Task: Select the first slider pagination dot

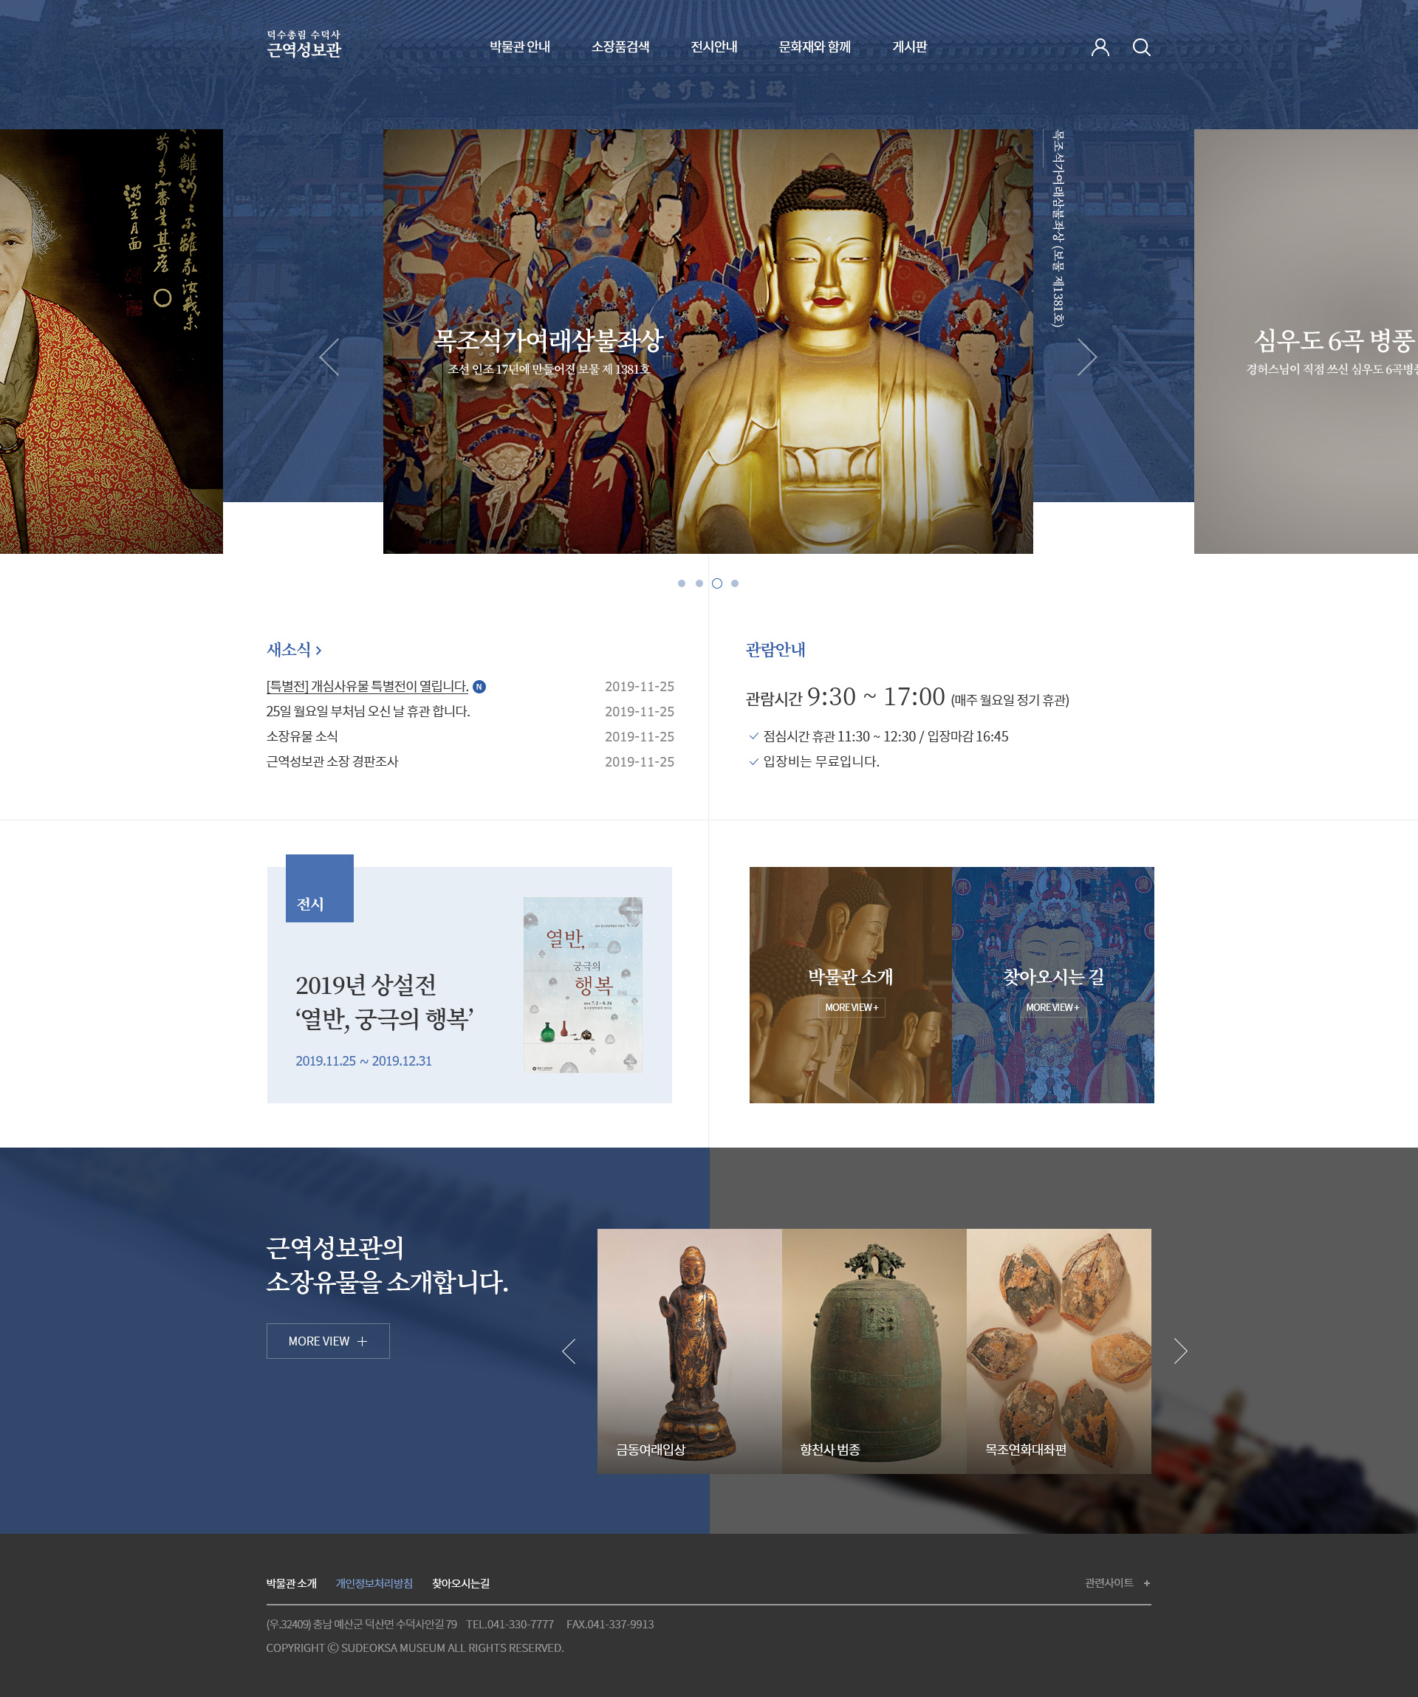Action: tap(681, 583)
